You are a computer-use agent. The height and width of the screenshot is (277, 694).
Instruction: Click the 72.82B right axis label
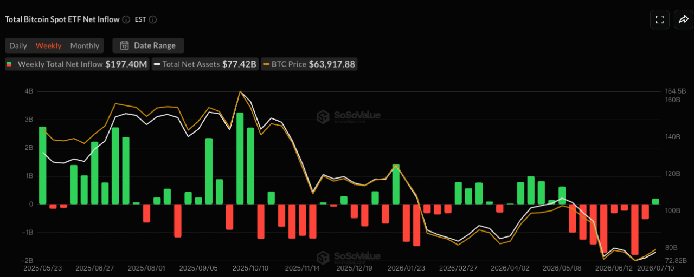676,260
